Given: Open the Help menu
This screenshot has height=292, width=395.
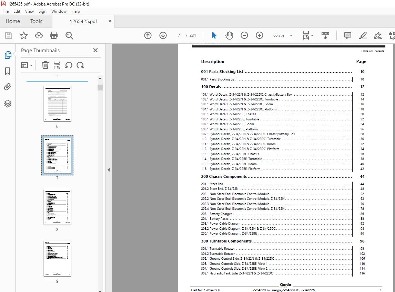Looking at the screenshot, I should pos(75,11).
